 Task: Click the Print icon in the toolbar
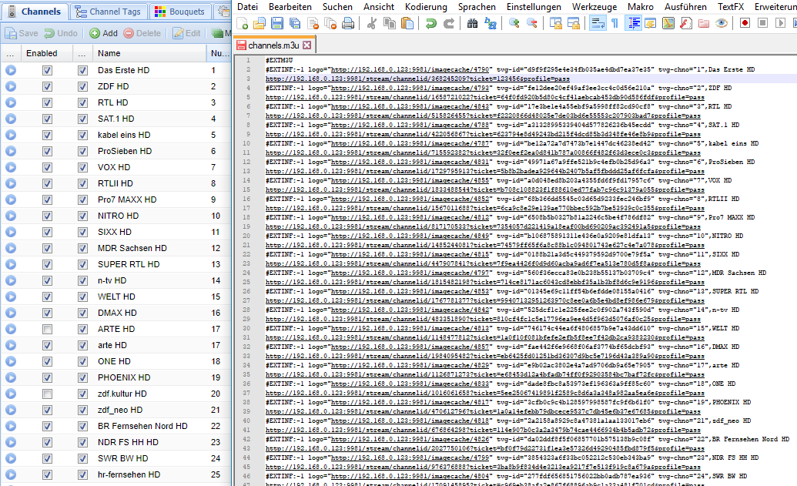(348, 23)
